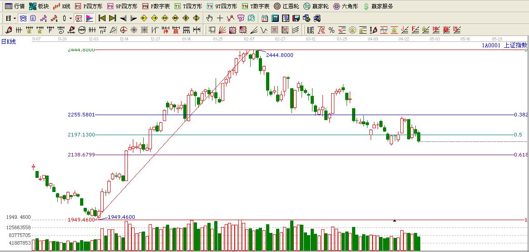Jump to first bar with skip-start arrow
This screenshot has width=529, height=252.
point(102,18)
